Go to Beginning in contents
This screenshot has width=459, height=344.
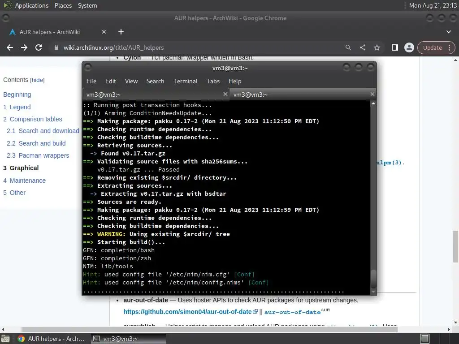[17, 95]
